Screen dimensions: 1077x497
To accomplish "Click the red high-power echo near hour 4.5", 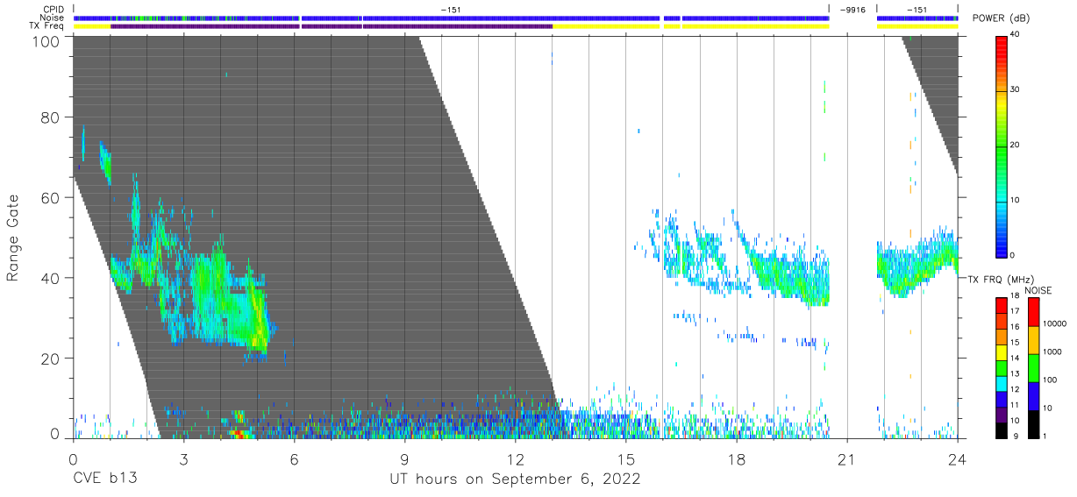I will (238, 433).
